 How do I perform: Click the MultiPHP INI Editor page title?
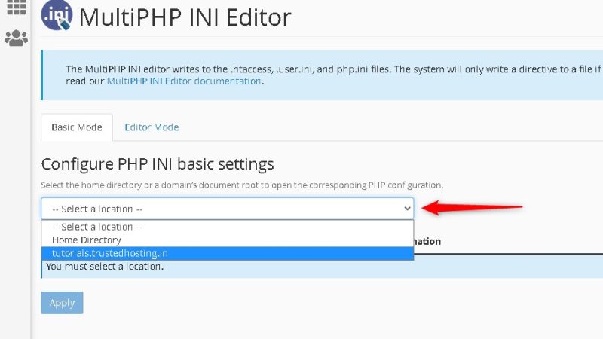click(185, 17)
